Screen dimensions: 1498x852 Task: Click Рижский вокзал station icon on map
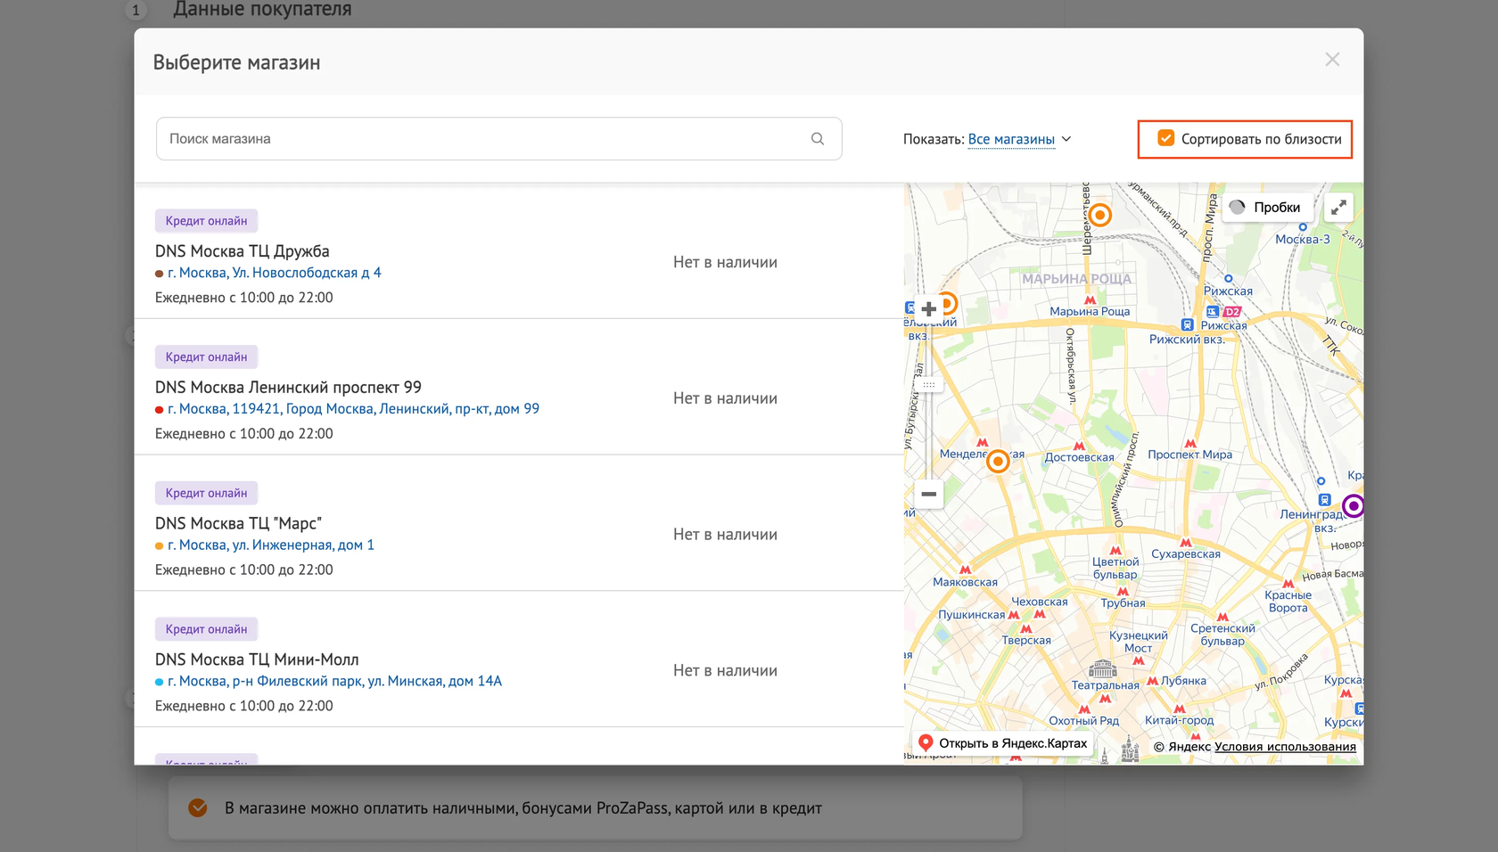pyautogui.click(x=1187, y=325)
